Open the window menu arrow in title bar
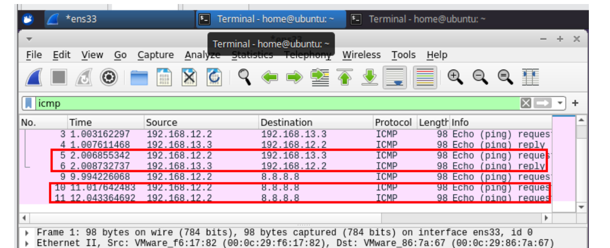Screen dimensions: 610x248 tap(29, 39)
